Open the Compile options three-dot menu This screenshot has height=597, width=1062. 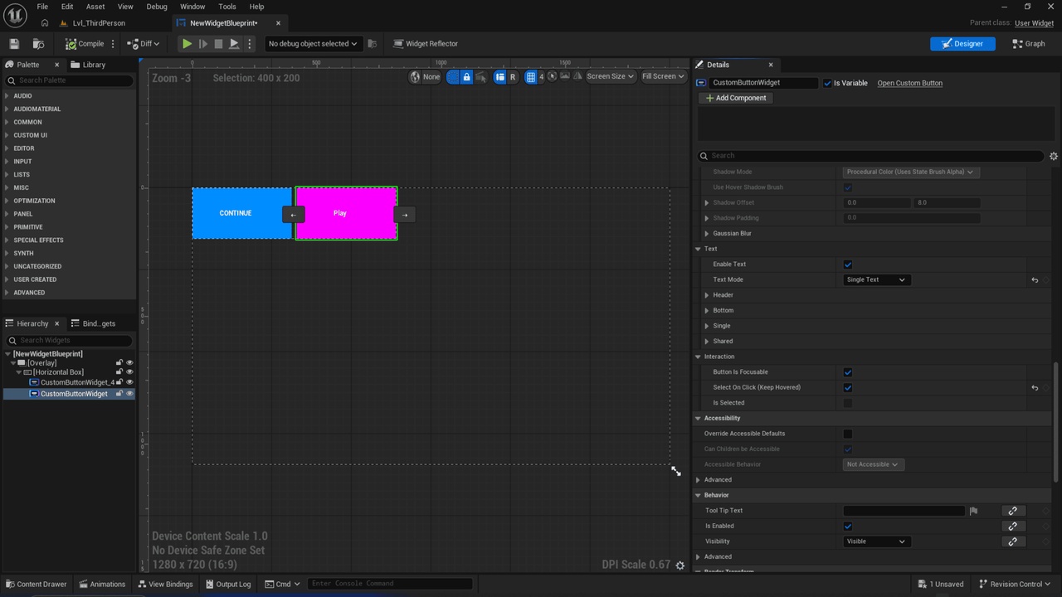(114, 44)
